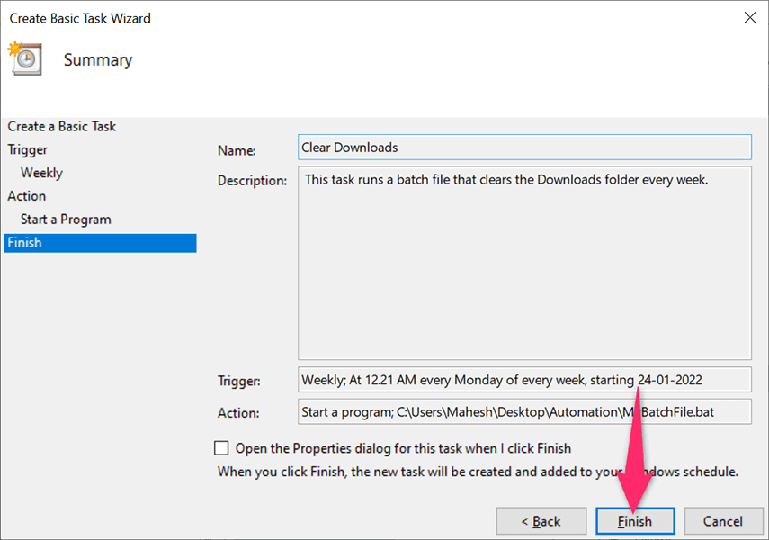Click the Summary heading text
769x540 pixels.
coord(98,60)
